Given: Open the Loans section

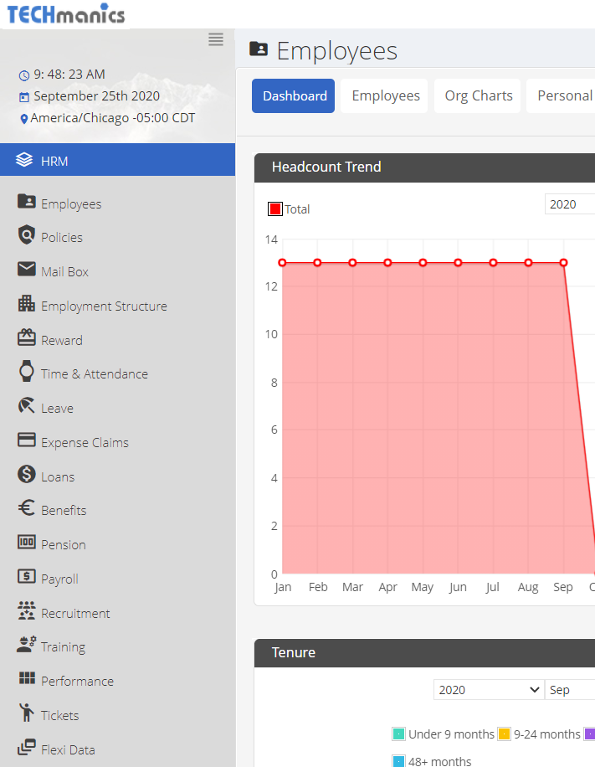Looking at the screenshot, I should coord(58,477).
